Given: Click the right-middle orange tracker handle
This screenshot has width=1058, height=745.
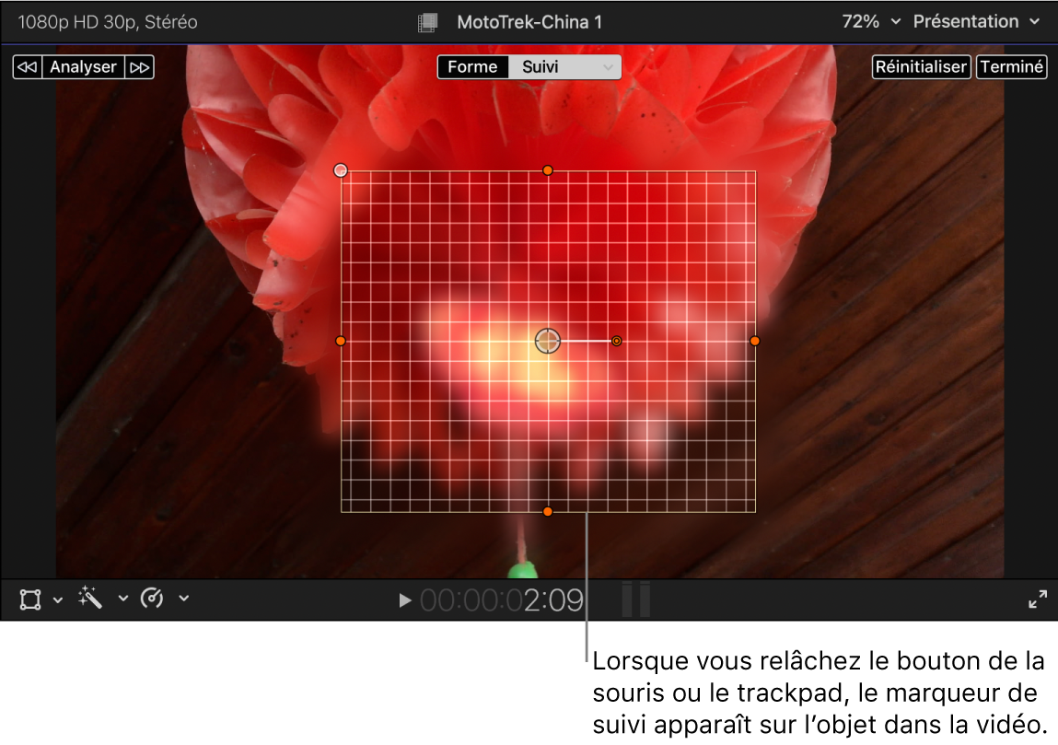Looking at the screenshot, I should (755, 342).
